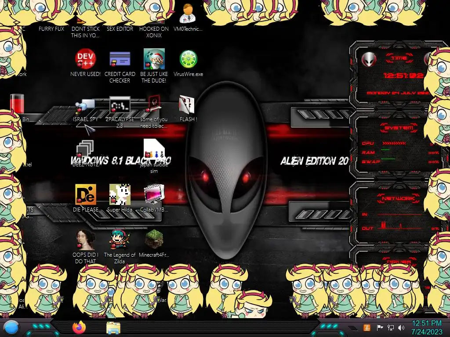
Task: Open the taskbar clock showing 12:51 PM
Action: coord(427,327)
